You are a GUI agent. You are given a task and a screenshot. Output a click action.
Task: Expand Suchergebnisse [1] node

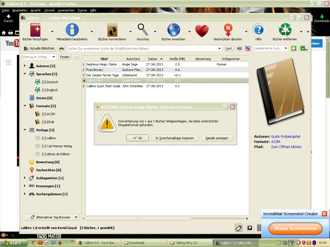(x=25, y=194)
